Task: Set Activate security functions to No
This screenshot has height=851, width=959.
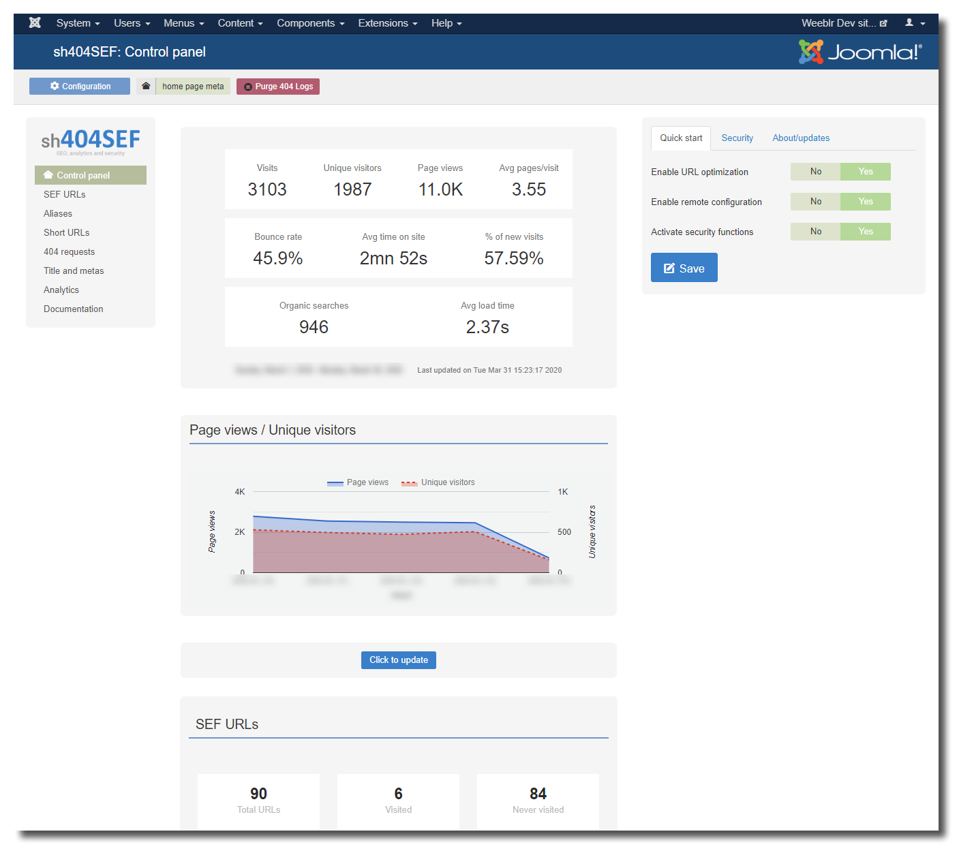Action: (816, 232)
